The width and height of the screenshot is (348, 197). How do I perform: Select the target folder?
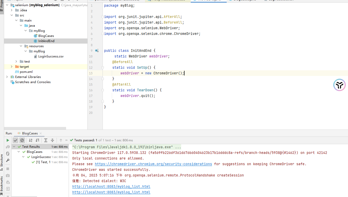coord(24,67)
